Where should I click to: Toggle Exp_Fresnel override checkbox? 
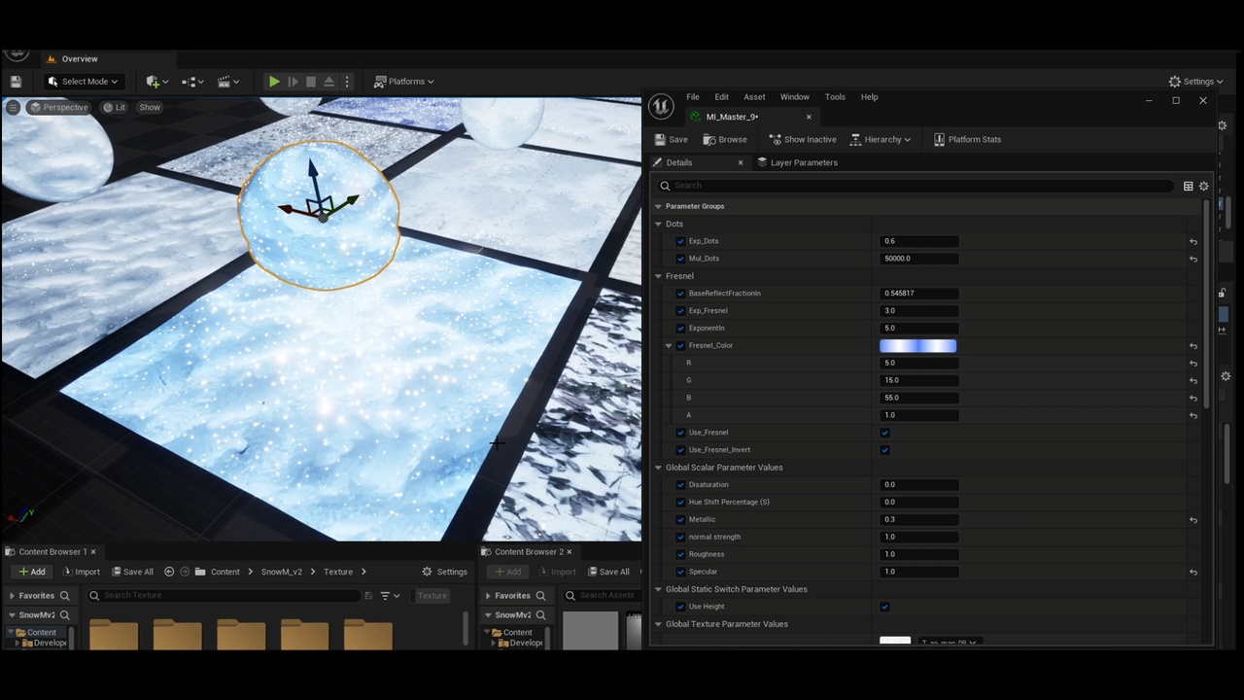point(680,311)
